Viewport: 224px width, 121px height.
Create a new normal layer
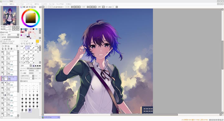click(2, 46)
